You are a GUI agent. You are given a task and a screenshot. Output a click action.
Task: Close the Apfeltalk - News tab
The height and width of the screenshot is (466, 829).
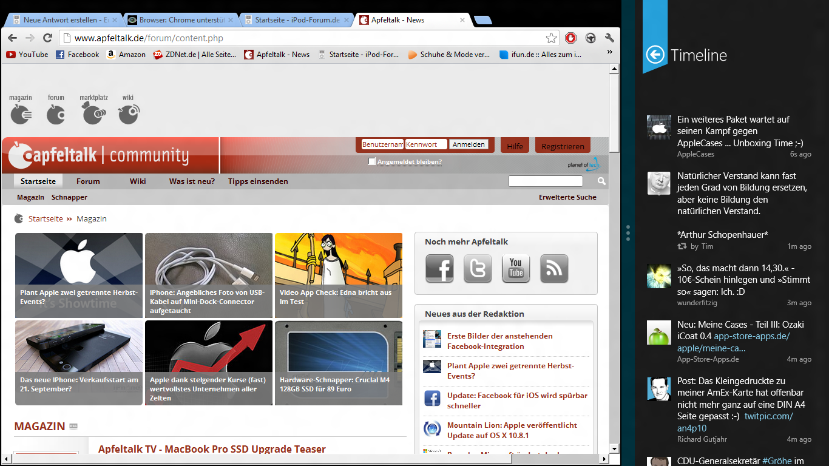click(462, 20)
